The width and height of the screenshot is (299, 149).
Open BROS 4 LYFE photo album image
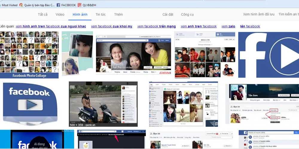tap(205, 55)
